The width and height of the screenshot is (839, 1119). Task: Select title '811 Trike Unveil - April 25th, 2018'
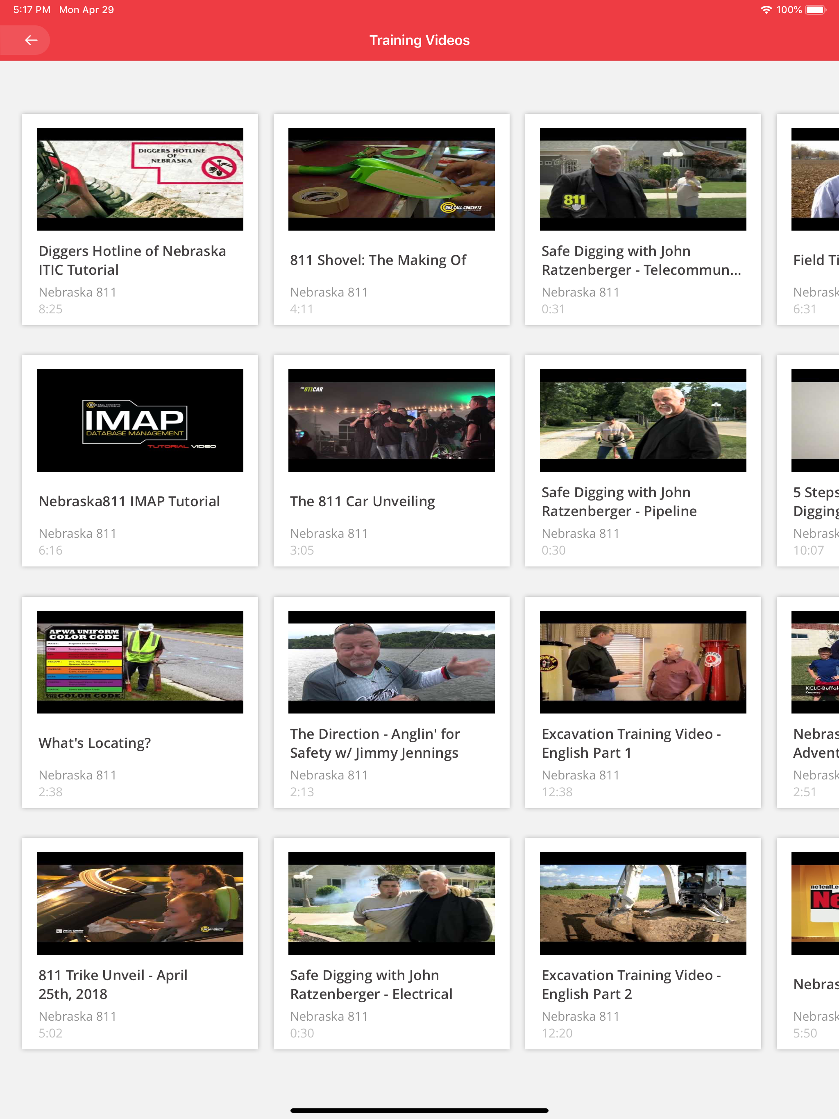pyautogui.click(x=113, y=984)
